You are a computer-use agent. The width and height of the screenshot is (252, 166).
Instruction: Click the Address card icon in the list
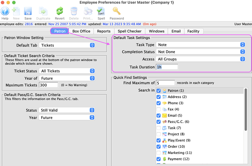tap(164, 97)
